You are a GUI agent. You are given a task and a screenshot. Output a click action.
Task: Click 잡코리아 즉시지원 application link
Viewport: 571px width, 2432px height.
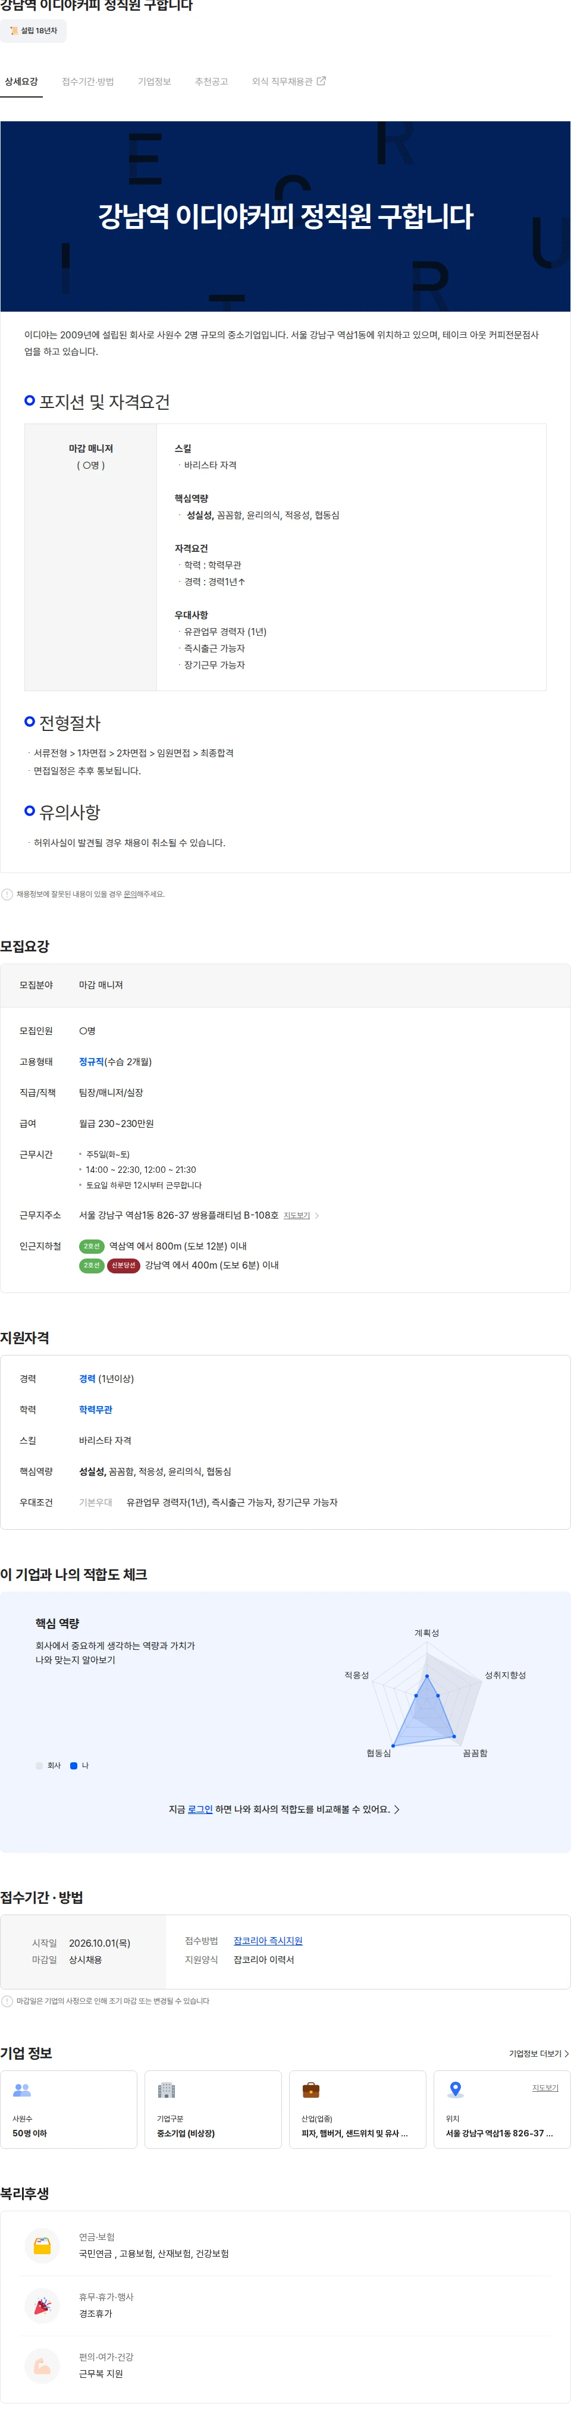point(268,1940)
